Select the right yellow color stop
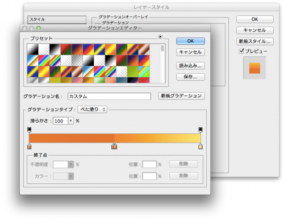 [x=201, y=146]
